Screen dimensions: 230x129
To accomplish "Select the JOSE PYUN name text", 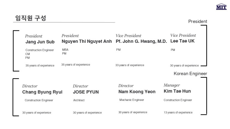I will (86, 92).
